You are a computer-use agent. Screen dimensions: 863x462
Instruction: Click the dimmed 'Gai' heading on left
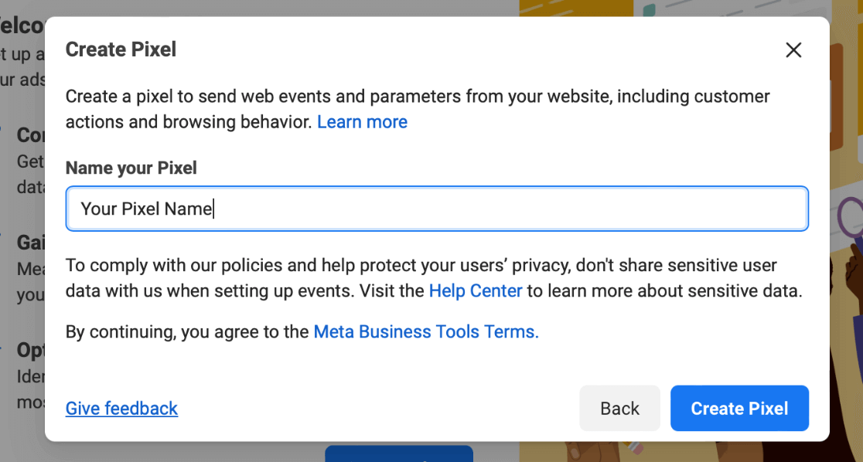pos(30,243)
